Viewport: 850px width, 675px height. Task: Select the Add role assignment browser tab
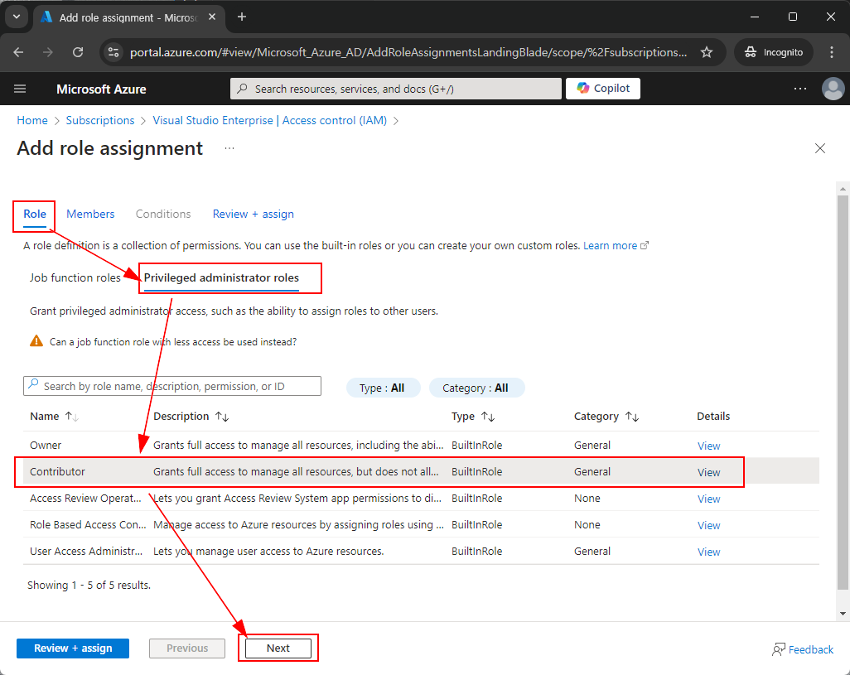click(128, 17)
